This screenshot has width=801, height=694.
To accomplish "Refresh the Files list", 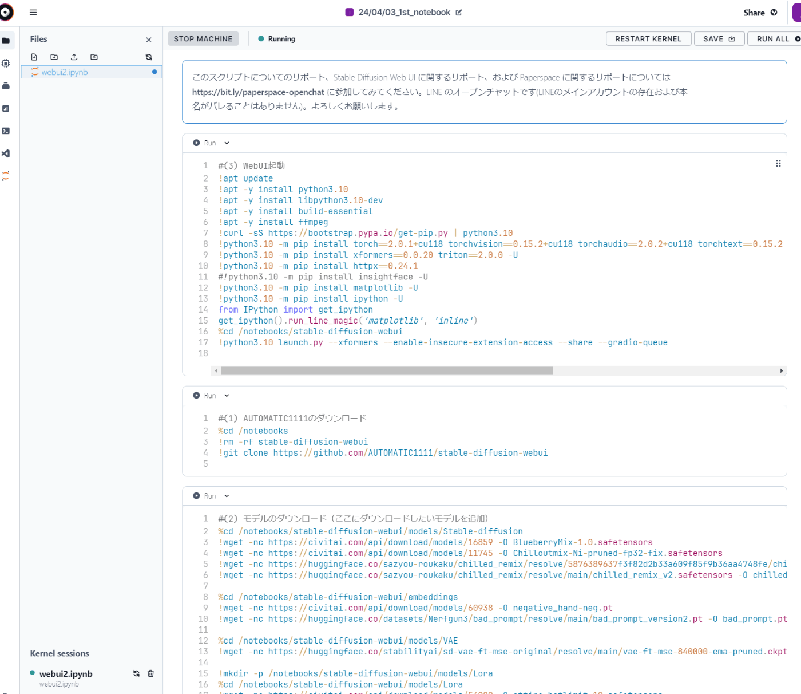I will [149, 57].
